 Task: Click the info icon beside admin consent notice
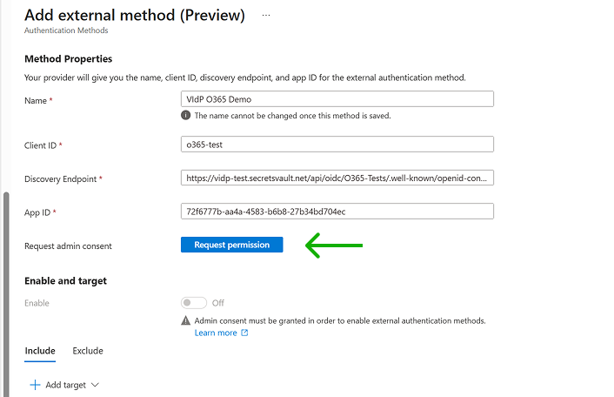(x=186, y=320)
